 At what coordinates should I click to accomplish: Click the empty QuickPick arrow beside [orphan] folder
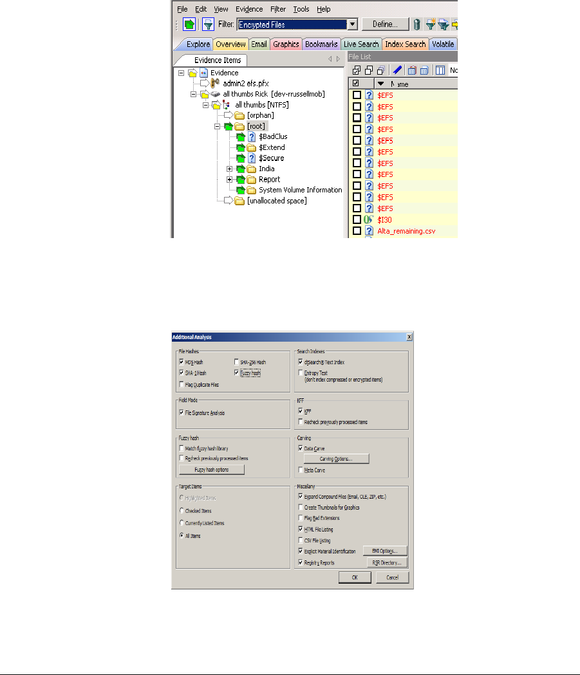(x=229, y=115)
